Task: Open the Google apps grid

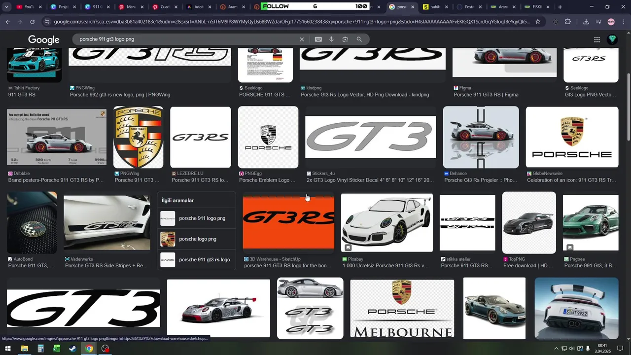Action: click(597, 39)
